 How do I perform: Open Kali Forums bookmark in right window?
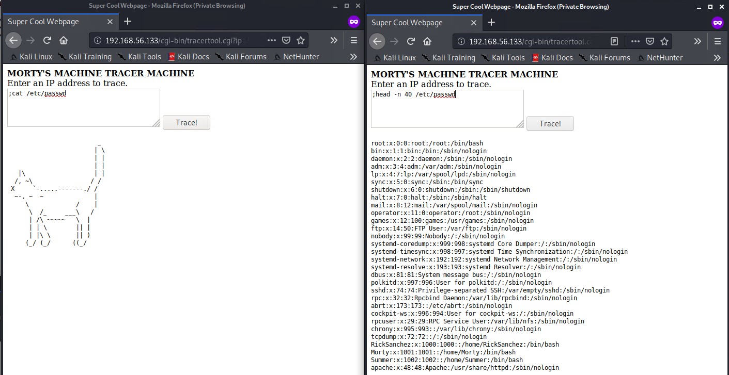[604, 58]
